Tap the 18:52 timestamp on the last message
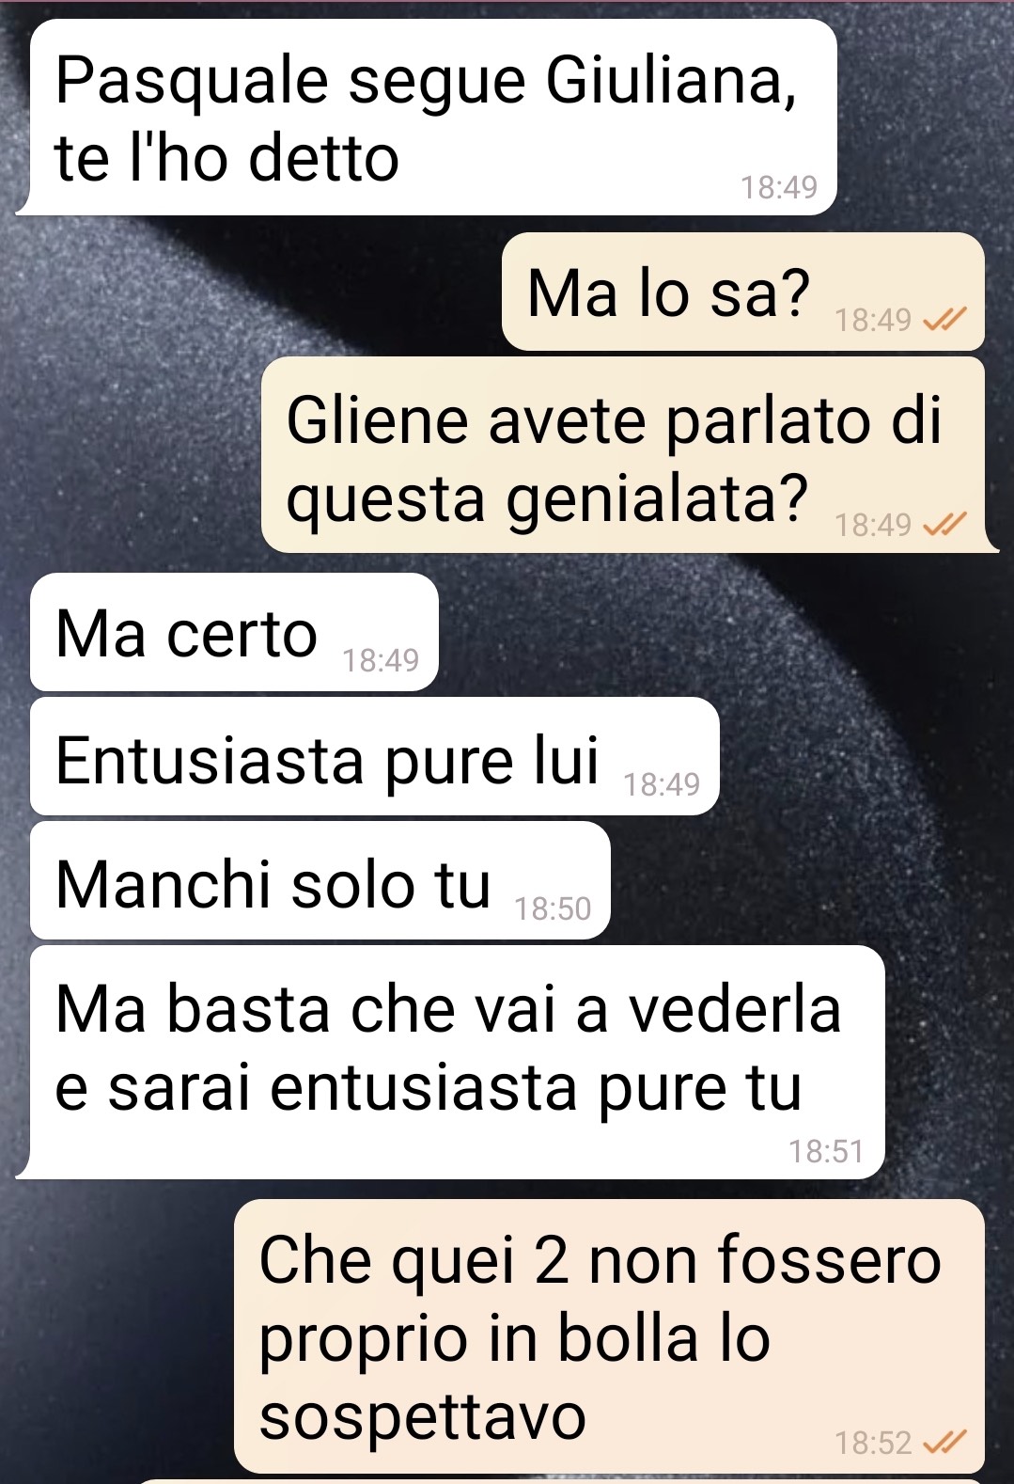The height and width of the screenshot is (1484, 1014). point(873,1443)
